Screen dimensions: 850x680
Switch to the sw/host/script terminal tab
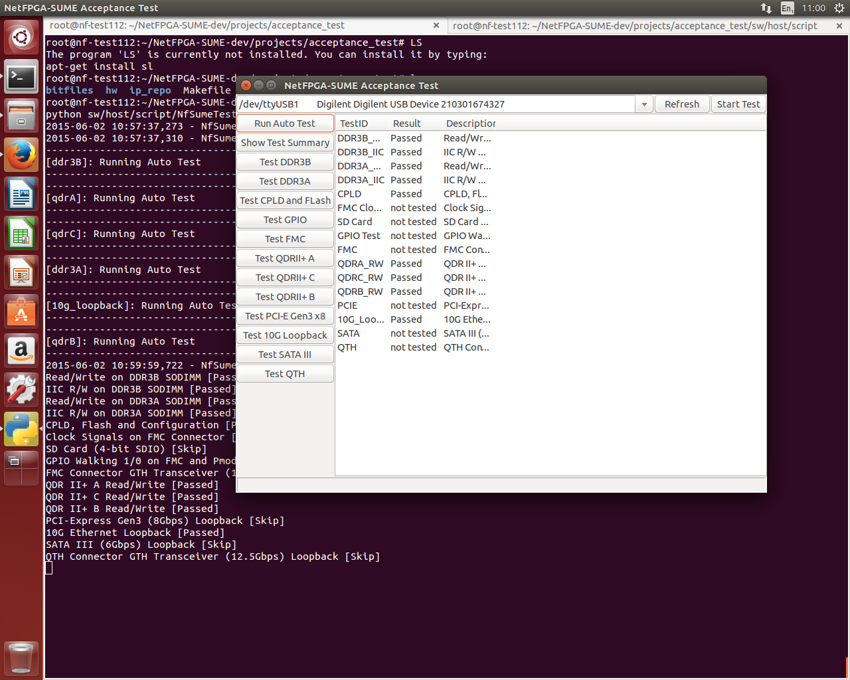[x=635, y=26]
